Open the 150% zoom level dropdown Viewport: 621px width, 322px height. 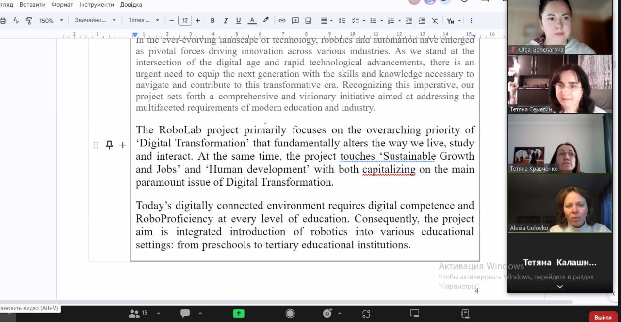tap(51, 20)
